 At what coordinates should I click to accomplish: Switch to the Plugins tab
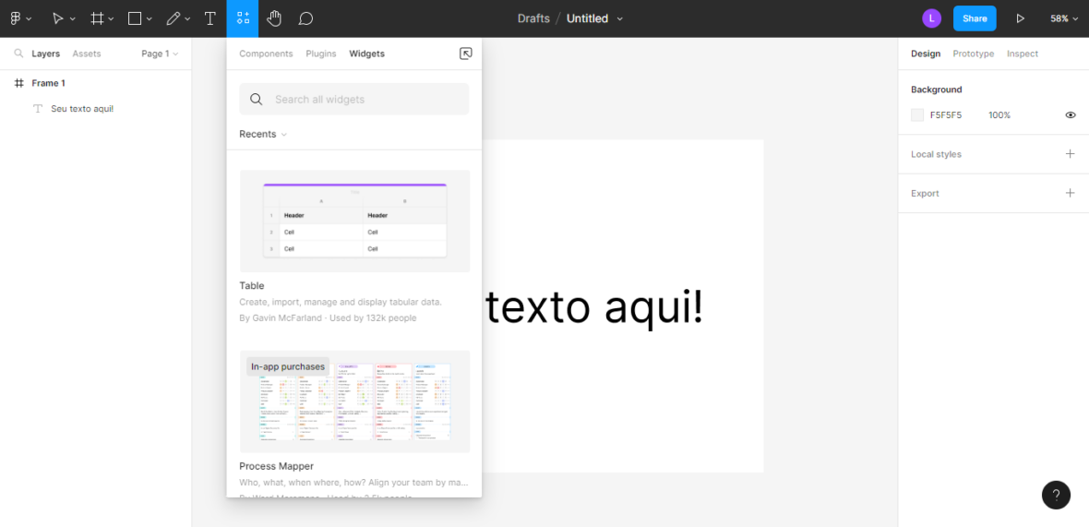[321, 54]
